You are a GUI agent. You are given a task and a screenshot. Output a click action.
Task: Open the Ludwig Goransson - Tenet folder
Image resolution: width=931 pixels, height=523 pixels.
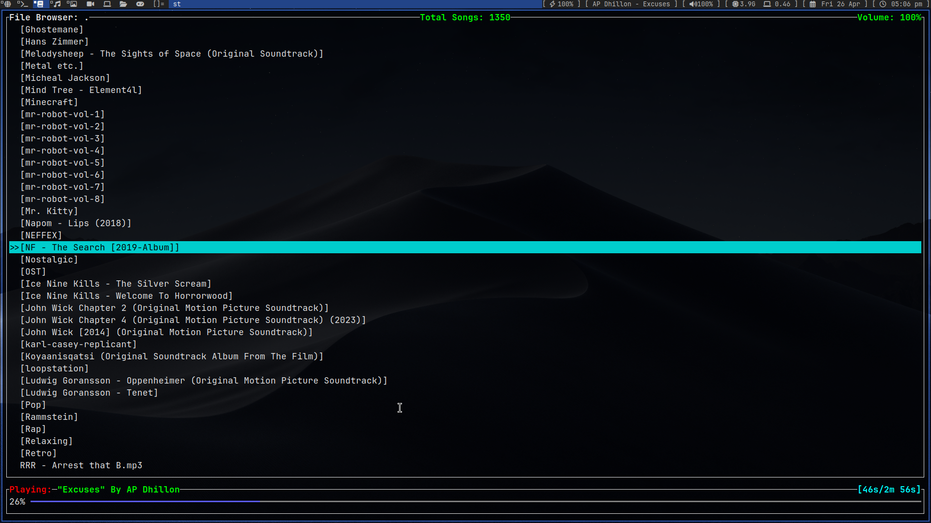point(89,393)
